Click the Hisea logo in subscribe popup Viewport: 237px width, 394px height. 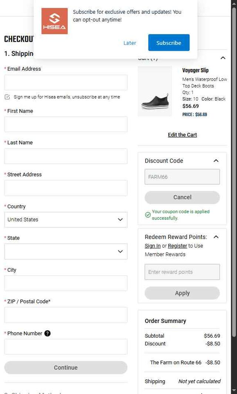[x=54, y=21]
